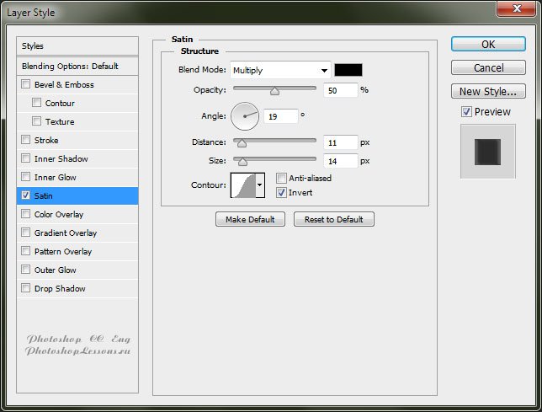
Task: Click the Opacity slider handle
Action: 274,91
